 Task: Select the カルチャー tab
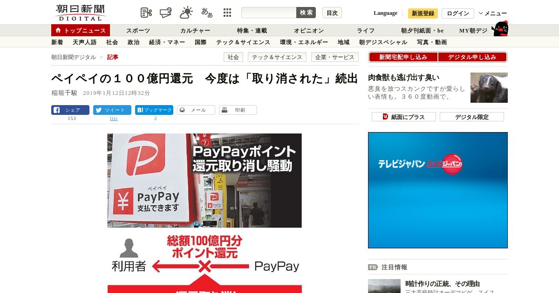click(195, 31)
